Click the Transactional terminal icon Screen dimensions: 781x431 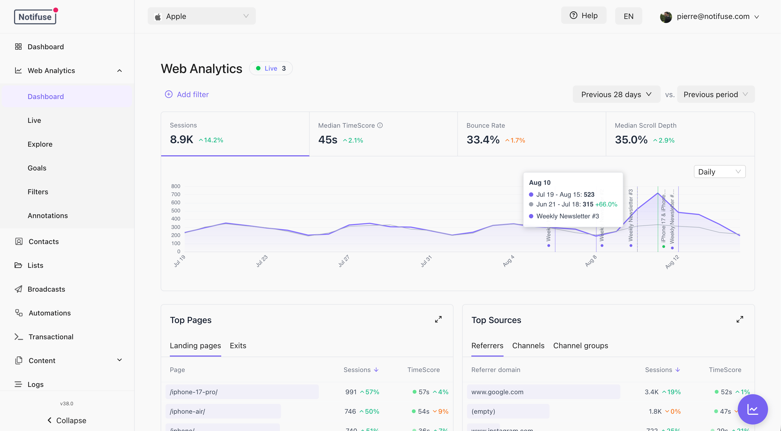pos(19,337)
